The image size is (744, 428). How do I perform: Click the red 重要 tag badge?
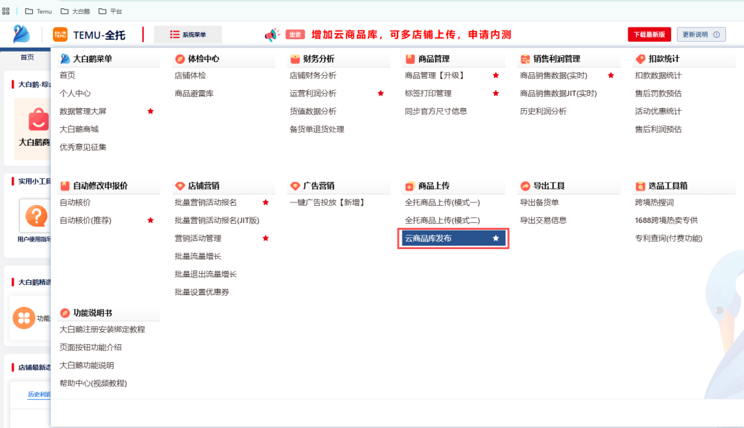pos(295,34)
